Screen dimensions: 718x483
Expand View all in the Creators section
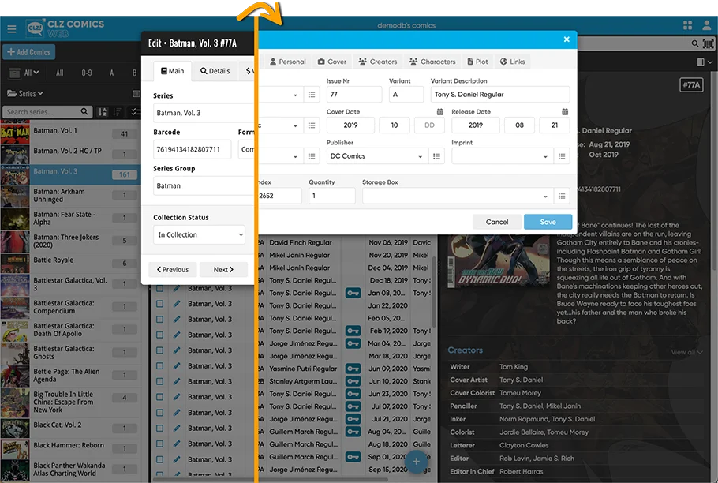[686, 352]
